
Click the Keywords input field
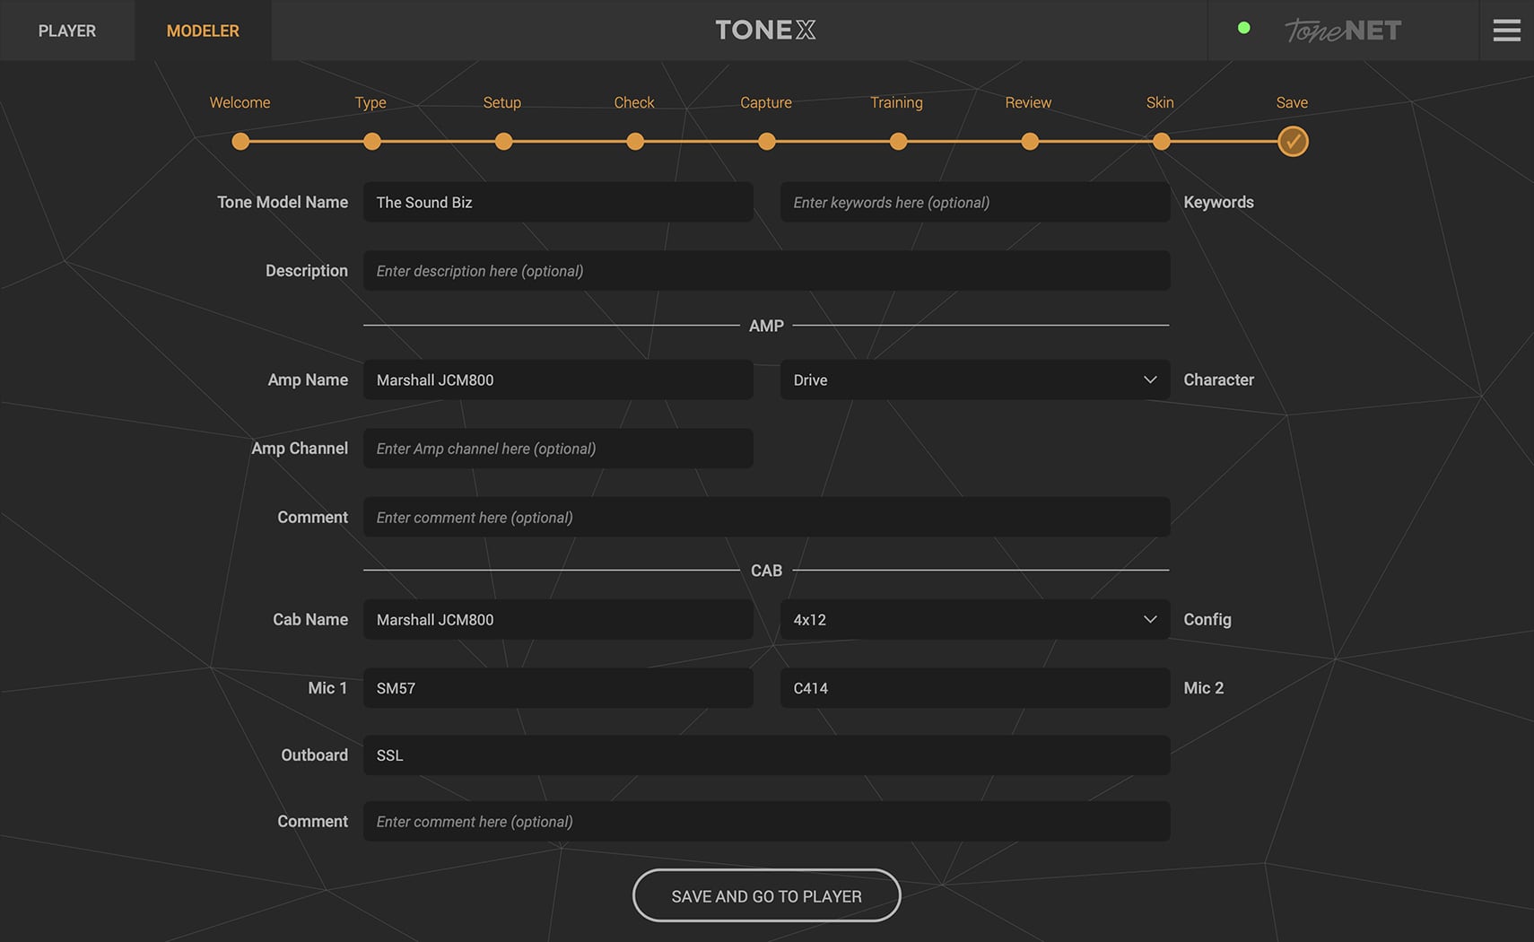tap(974, 202)
